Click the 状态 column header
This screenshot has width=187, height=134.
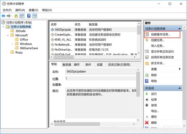click(78, 24)
